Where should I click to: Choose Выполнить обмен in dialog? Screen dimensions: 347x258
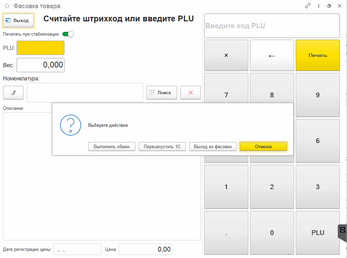[x=112, y=146]
